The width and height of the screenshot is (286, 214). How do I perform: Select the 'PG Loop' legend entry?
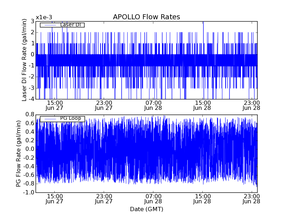(x=62, y=119)
